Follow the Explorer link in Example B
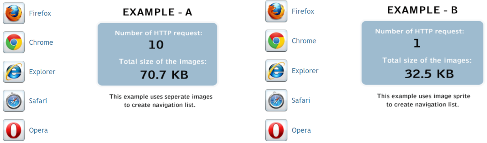 [305, 71]
